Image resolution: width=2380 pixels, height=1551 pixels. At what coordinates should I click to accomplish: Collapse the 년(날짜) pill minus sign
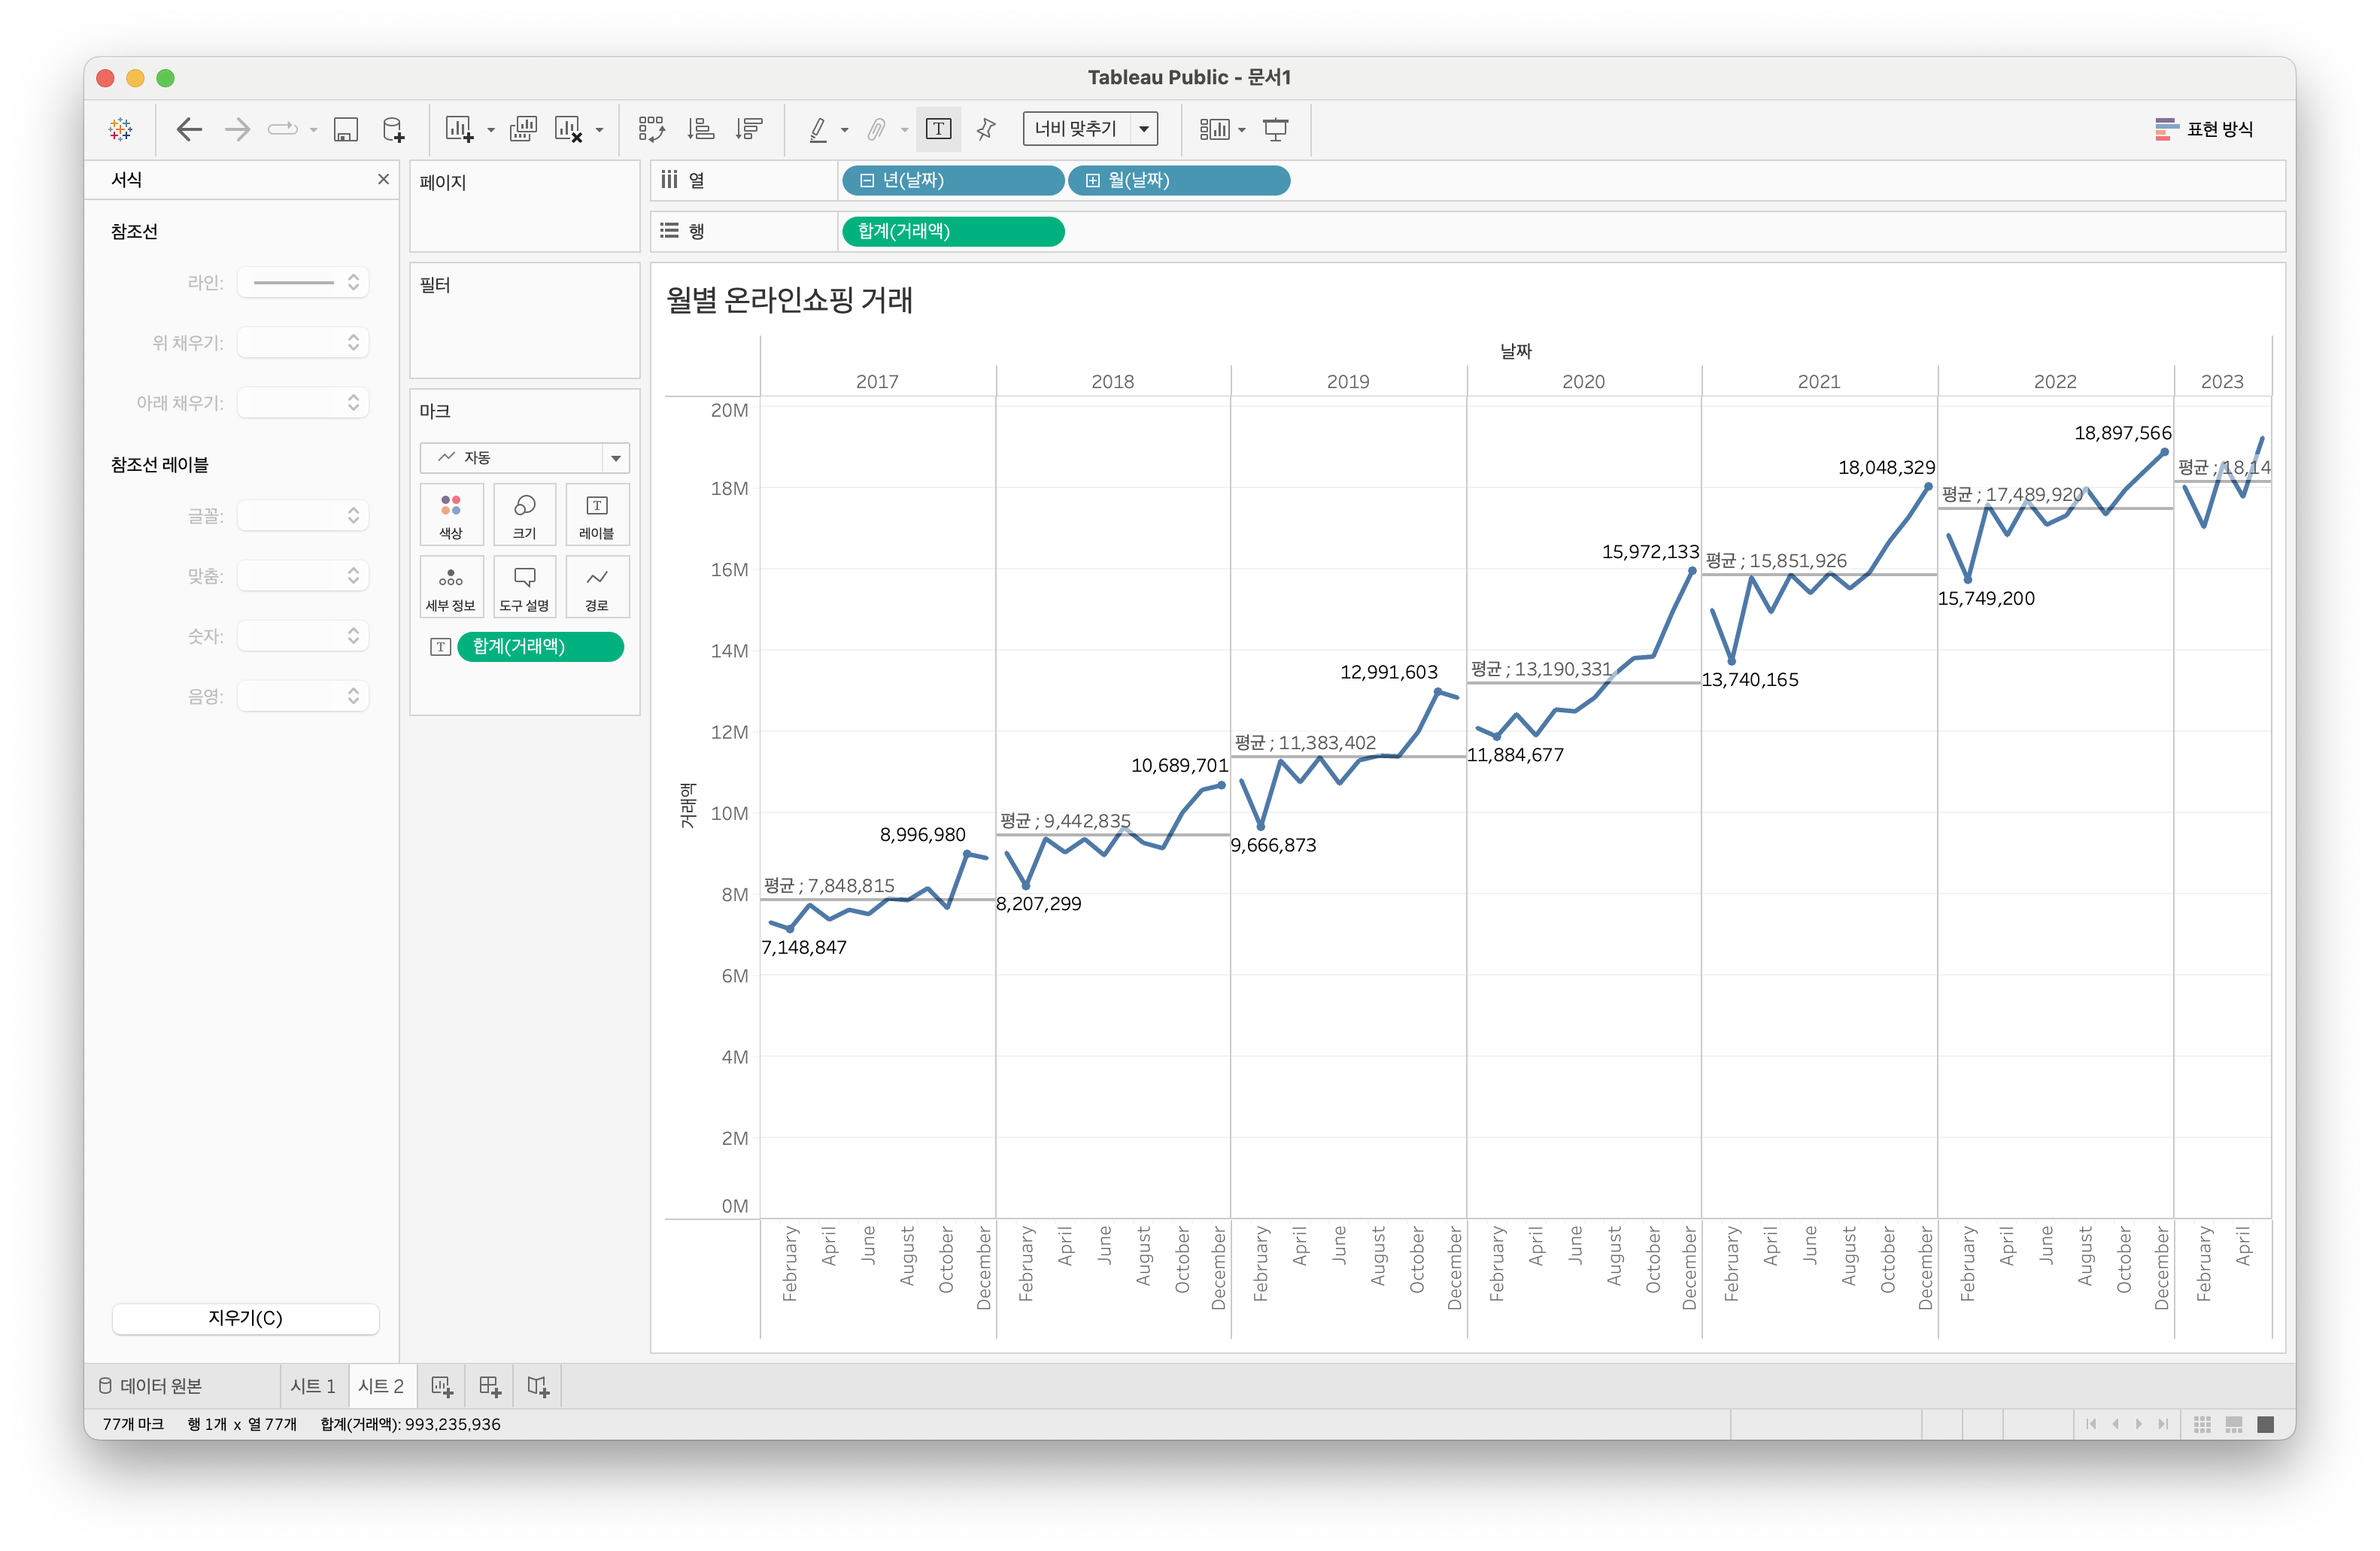[x=867, y=181]
